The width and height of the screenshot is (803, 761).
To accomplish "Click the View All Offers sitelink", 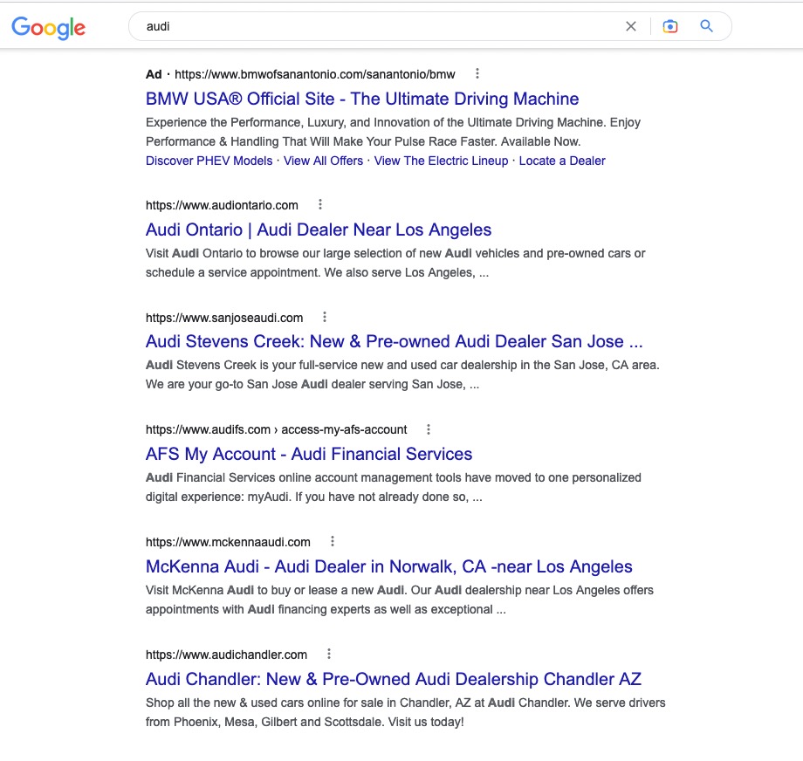I will click(x=323, y=161).
